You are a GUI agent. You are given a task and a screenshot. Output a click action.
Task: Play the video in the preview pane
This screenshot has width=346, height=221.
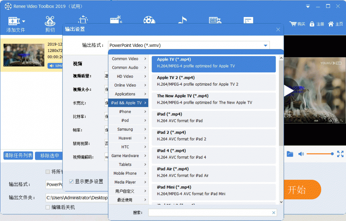pos(289,90)
